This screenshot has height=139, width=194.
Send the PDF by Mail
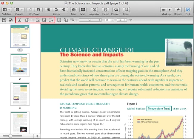coord(83,10)
